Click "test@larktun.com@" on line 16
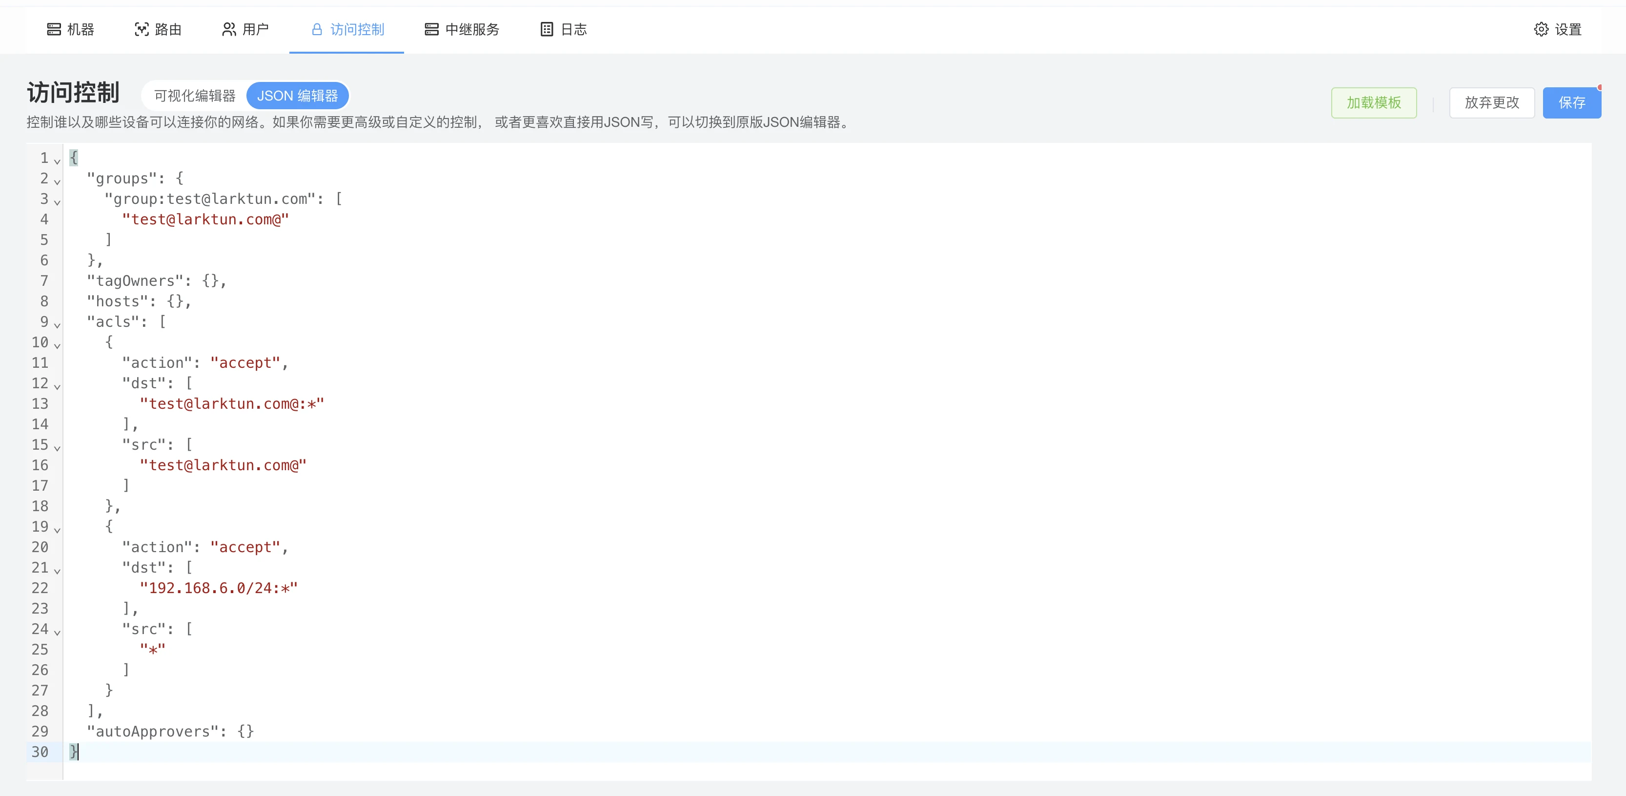Viewport: 1626px width, 796px height. [x=223, y=465]
